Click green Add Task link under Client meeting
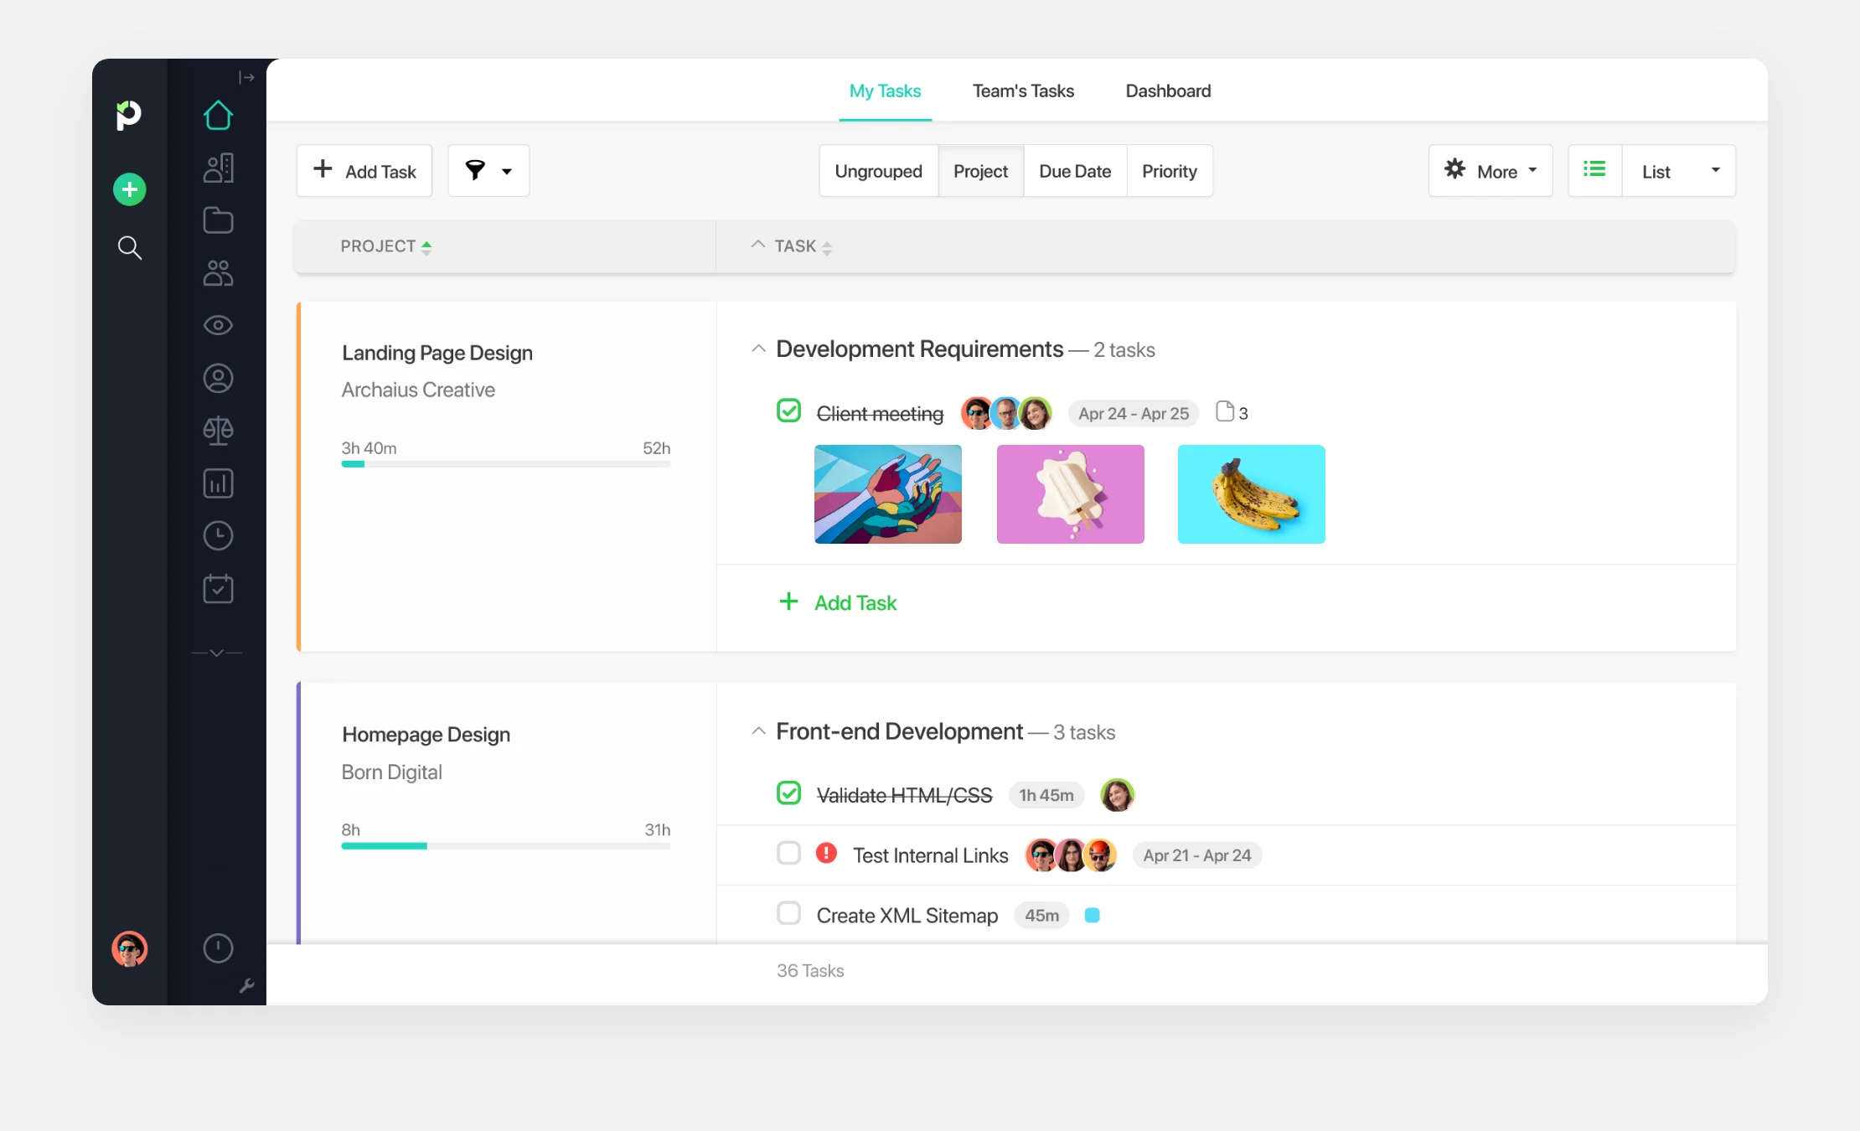1860x1131 pixels. tap(838, 602)
